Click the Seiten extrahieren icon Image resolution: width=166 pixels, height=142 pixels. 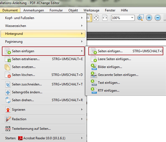tap(8, 59)
